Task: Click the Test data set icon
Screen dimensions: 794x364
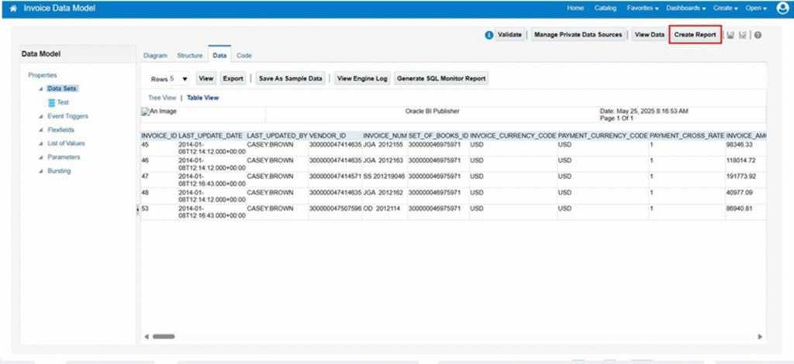Action: [x=51, y=103]
